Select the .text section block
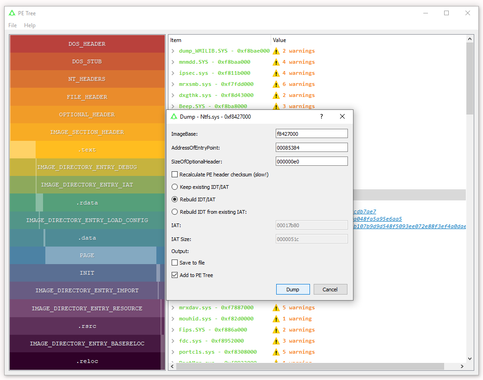 (x=87, y=150)
